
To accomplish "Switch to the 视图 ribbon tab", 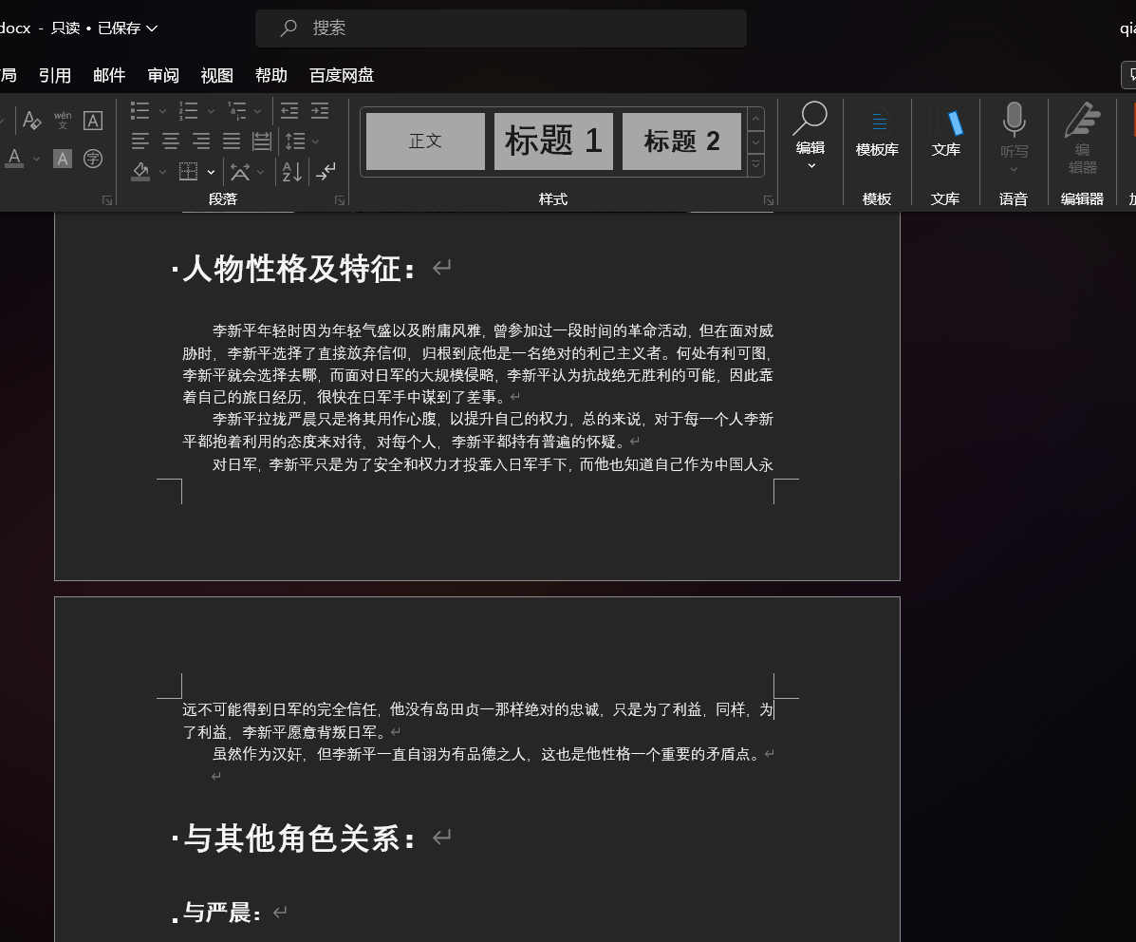I will pyautogui.click(x=216, y=75).
